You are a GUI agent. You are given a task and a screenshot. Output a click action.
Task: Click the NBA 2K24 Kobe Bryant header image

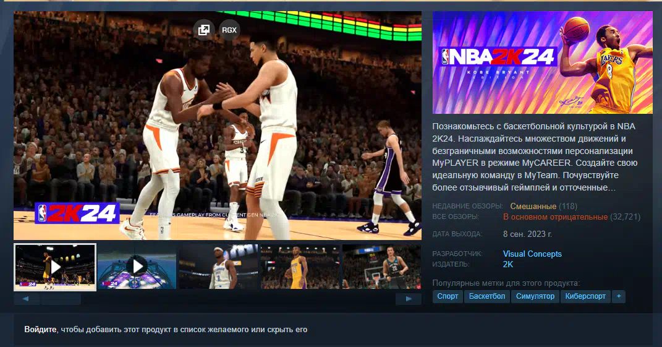pyautogui.click(x=543, y=62)
